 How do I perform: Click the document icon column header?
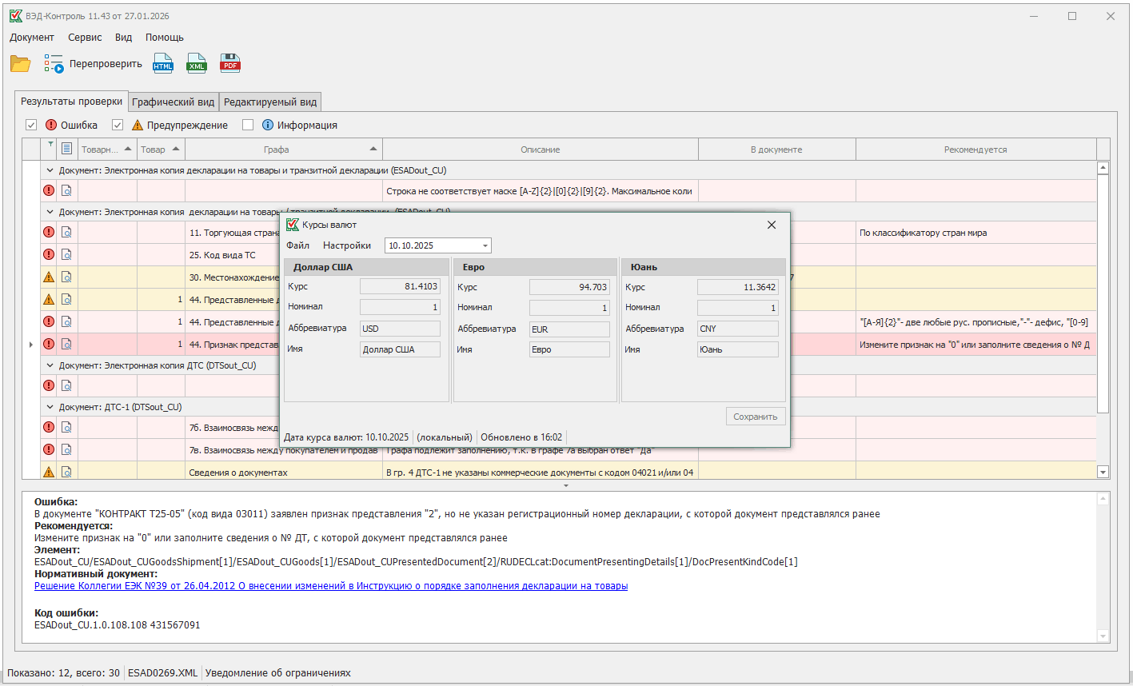(67, 149)
